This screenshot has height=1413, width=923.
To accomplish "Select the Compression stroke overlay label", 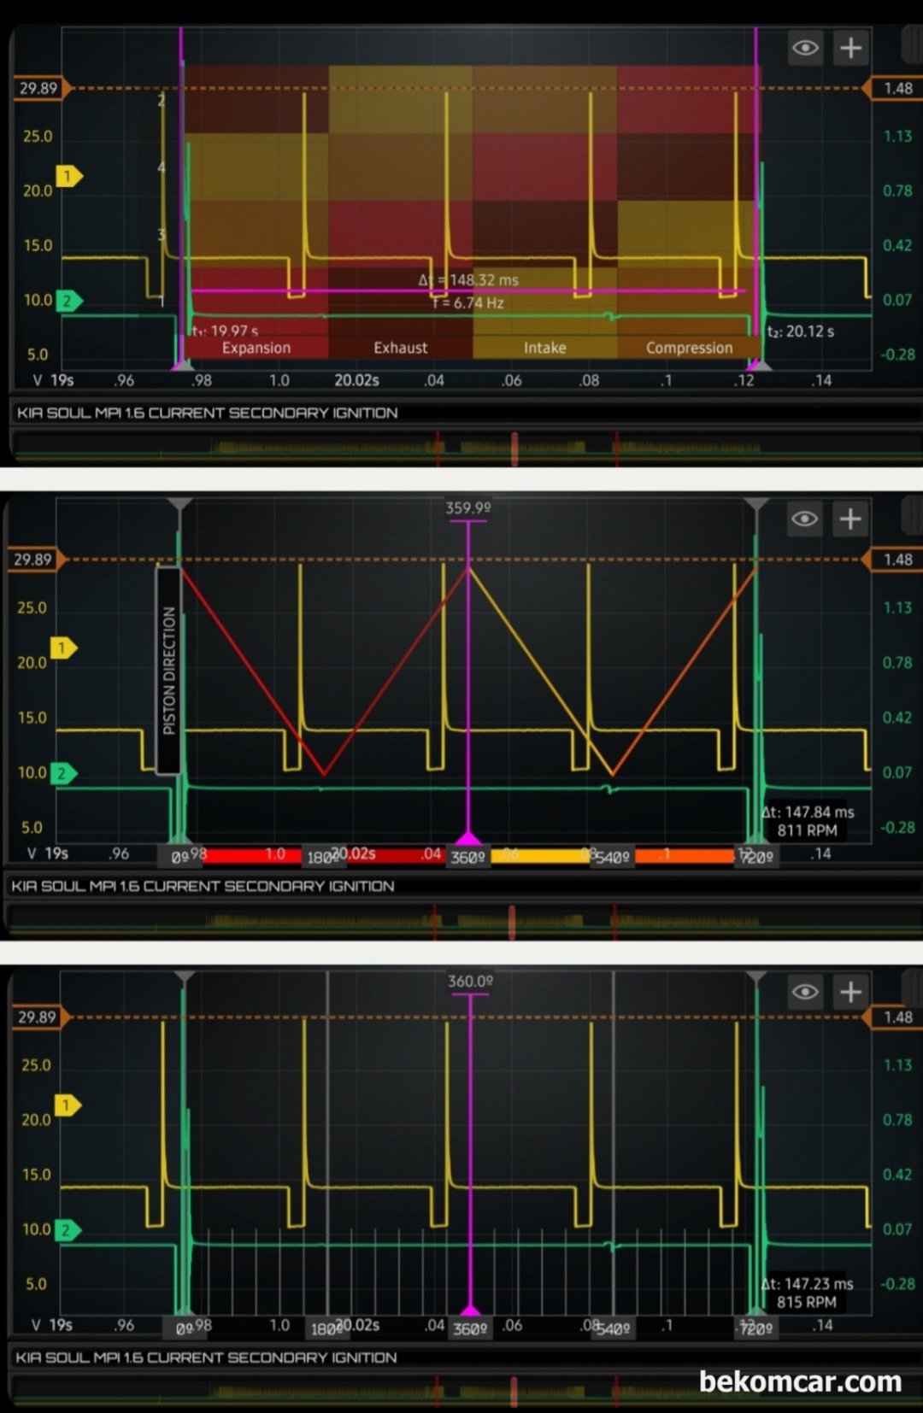I will [x=689, y=348].
